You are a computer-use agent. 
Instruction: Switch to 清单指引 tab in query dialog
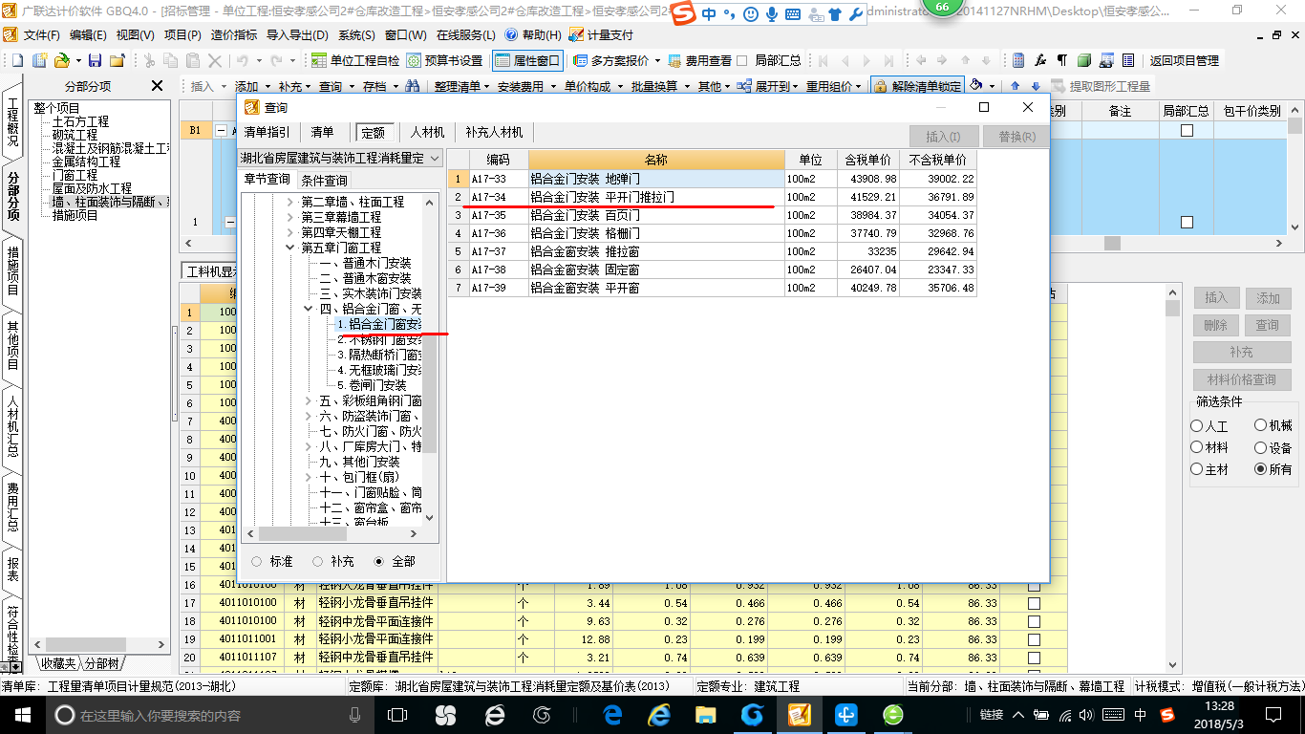pyautogui.click(x=267, y=132)
